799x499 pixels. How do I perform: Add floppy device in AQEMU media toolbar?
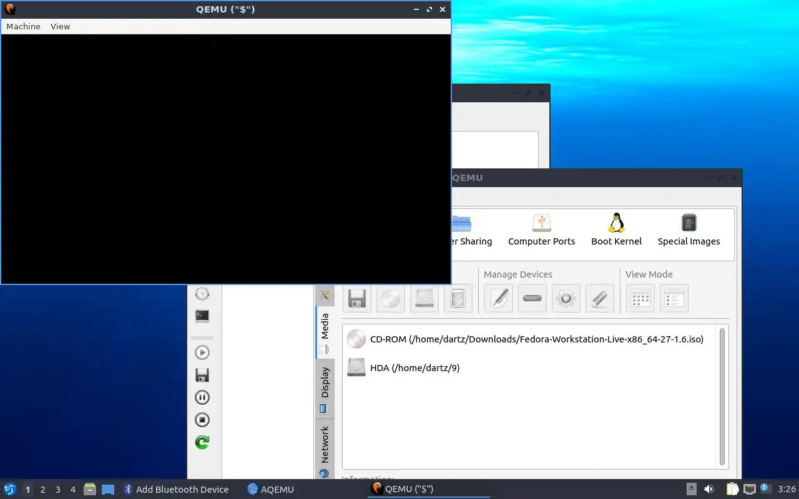pos(357,298)
